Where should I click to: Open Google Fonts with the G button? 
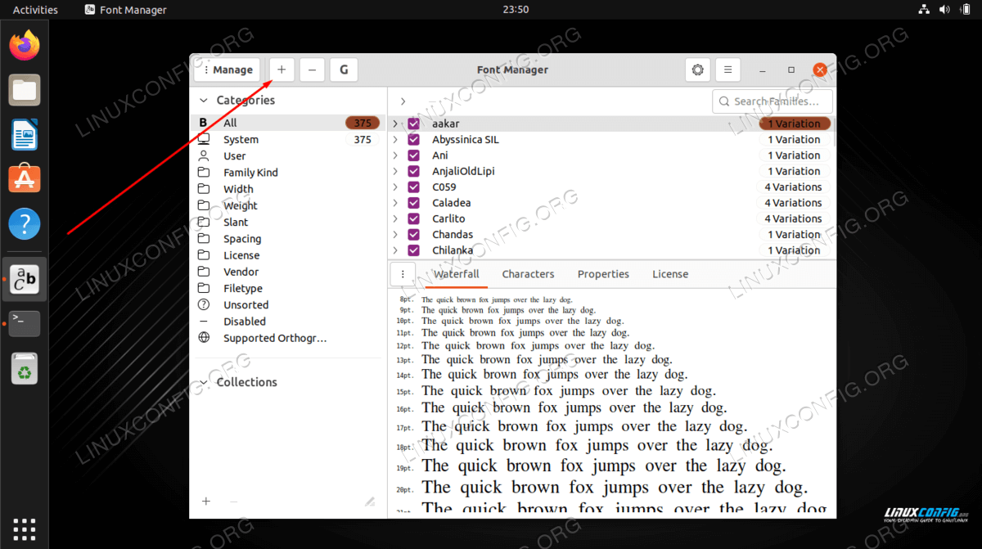tap(344, 70)
